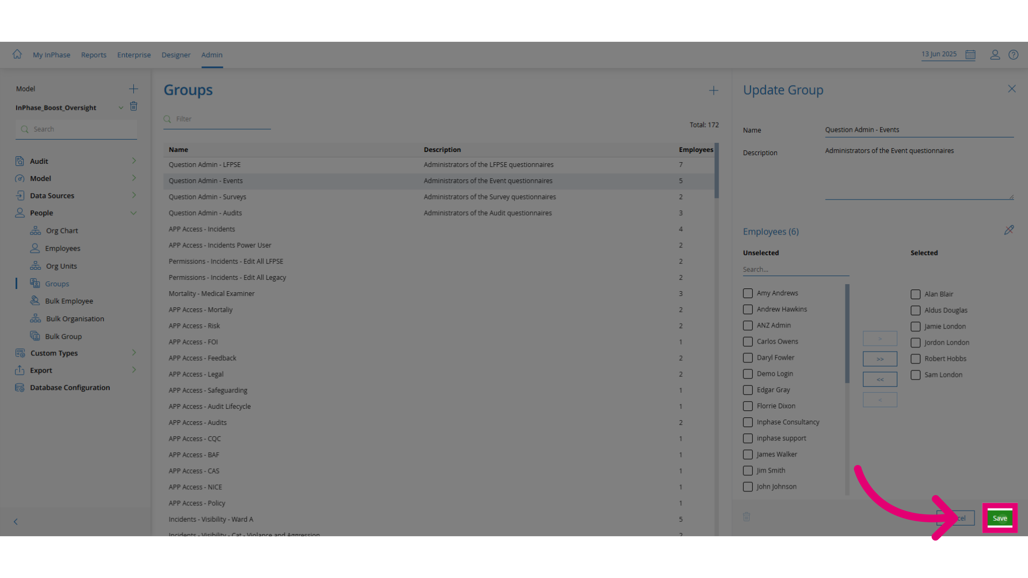Focus the unselected employees Search field

pos(796,270)
